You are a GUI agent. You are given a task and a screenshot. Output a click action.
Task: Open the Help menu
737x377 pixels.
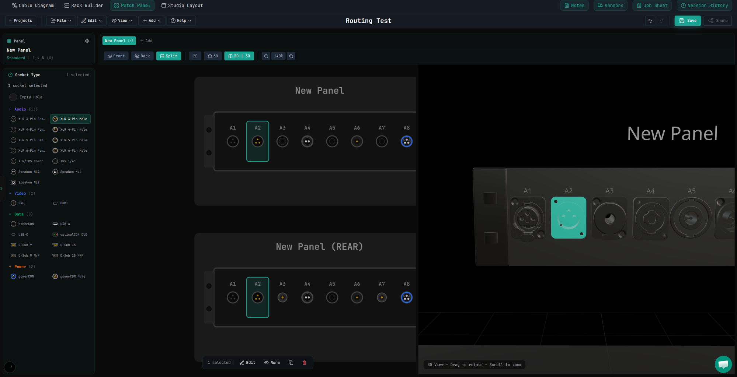tap(181, 21)
